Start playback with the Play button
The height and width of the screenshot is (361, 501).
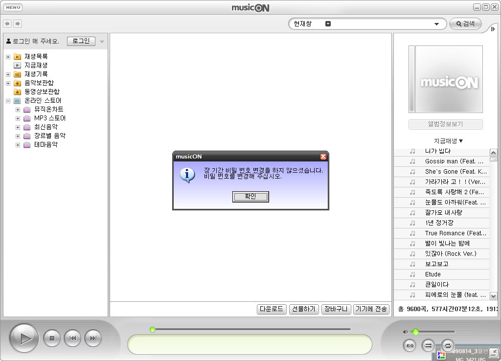(x=24, y=338)
